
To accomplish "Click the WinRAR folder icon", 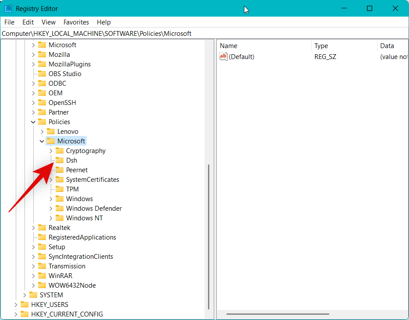I will 42,275.
